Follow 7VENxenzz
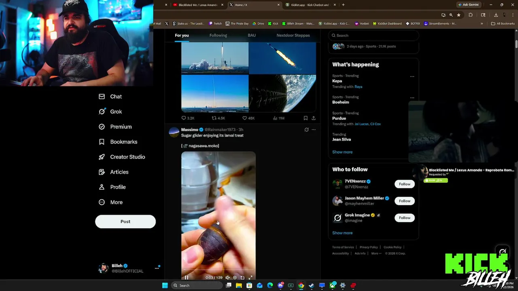Viewport: 518px width, 291px height. 405,184
